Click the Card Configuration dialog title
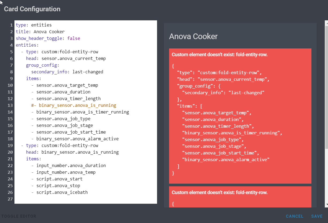The width and height of the screenshot is (328, 223). pyautogui.click(x=32, y=9)
